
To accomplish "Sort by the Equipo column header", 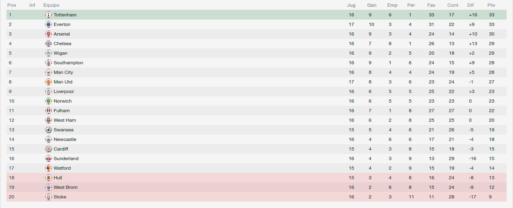I will 51,5.
